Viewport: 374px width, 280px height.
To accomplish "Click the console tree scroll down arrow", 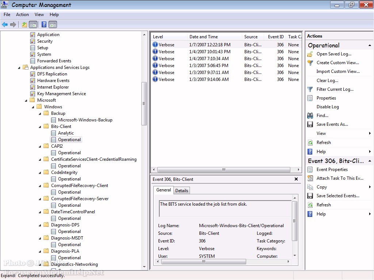I will (x=144, y=267).
